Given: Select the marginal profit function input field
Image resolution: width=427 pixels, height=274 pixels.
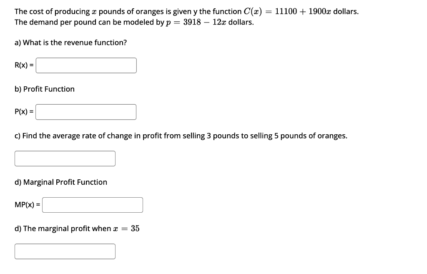Looking at the screenshot, I should click(x=93, y=205).
